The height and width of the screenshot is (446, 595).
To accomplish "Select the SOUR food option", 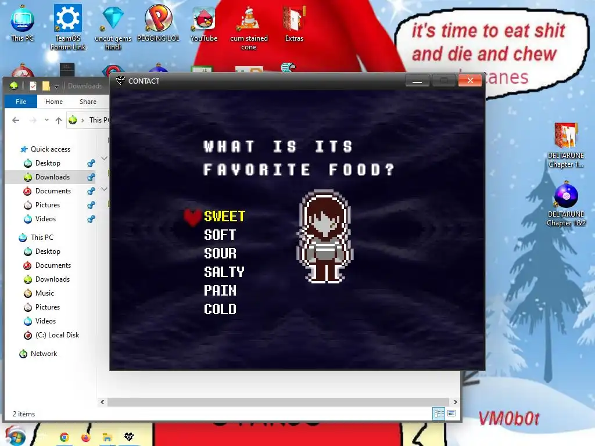I will tap(220, 253).
